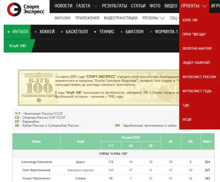Choose ФУТБОЛИСТ РОССИИ in projects dropdown
This screenshot has width=220, height=182.
tap(199, 77)
